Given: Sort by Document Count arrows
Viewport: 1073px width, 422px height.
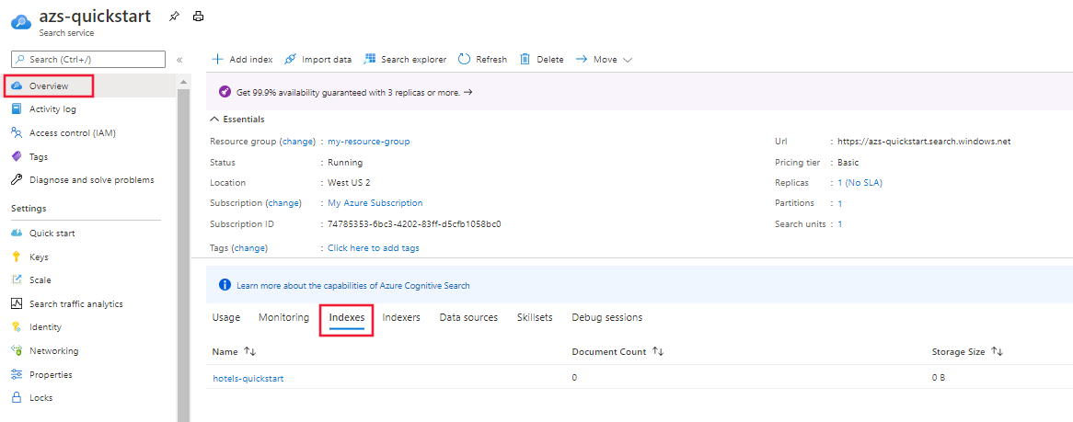Looking at the screenshot, I should (658, 351).
